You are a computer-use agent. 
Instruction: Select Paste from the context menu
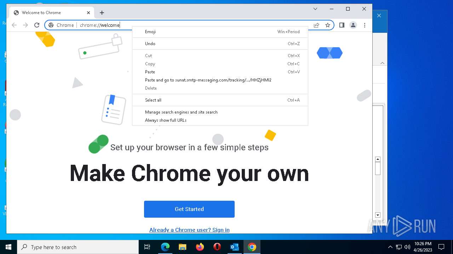pos(220,72)
